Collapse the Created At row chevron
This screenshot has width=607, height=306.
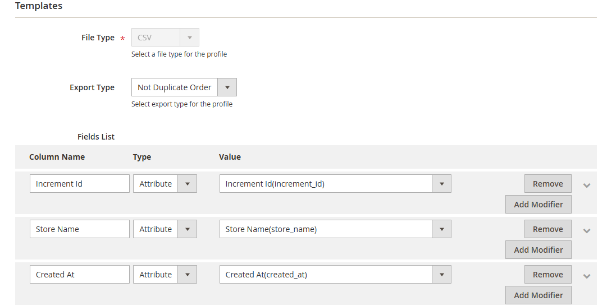tap(587, 276)
